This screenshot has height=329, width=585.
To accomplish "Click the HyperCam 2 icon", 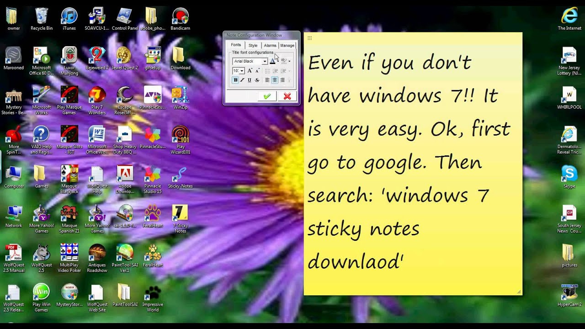I will coord(569,295).
